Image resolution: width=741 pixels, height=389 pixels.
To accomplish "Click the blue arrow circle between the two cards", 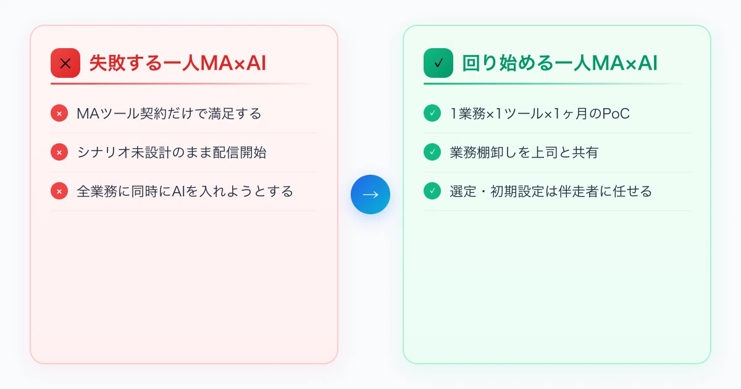I will pyautogui.click(x=371, y=194).
